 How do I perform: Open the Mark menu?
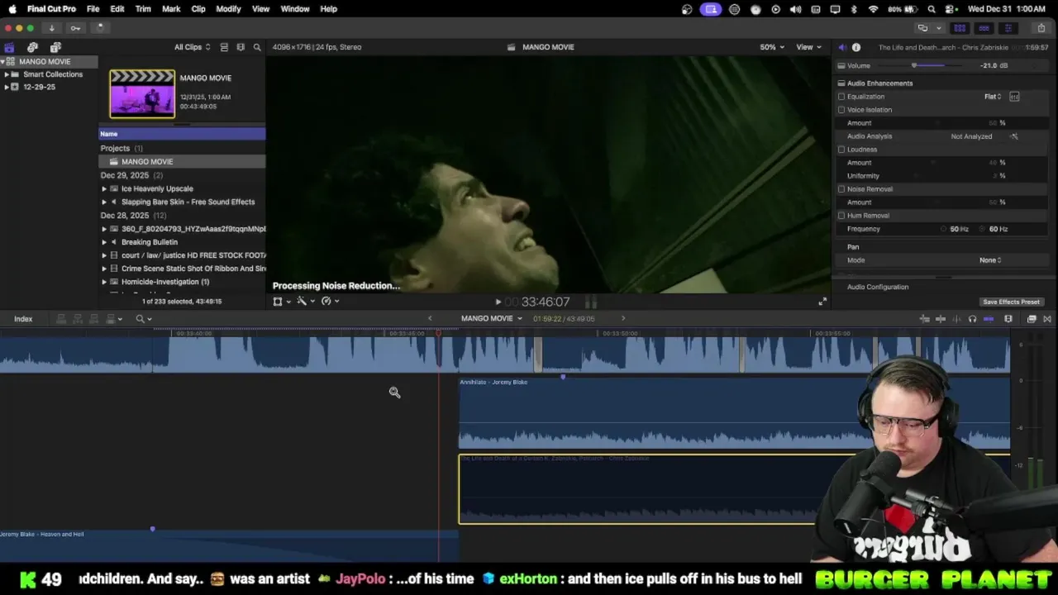[171, 9]
